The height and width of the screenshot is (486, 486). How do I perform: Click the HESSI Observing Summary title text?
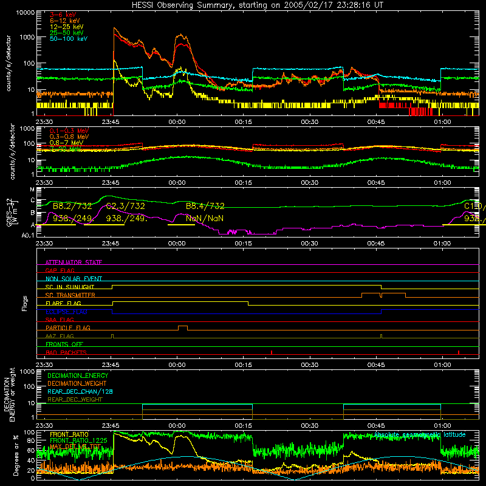tap(258, 5)
